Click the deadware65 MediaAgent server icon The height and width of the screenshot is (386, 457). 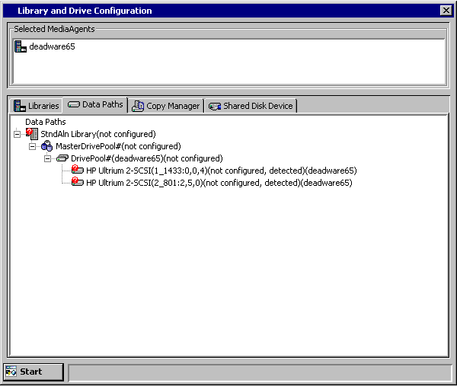point(21,46)
